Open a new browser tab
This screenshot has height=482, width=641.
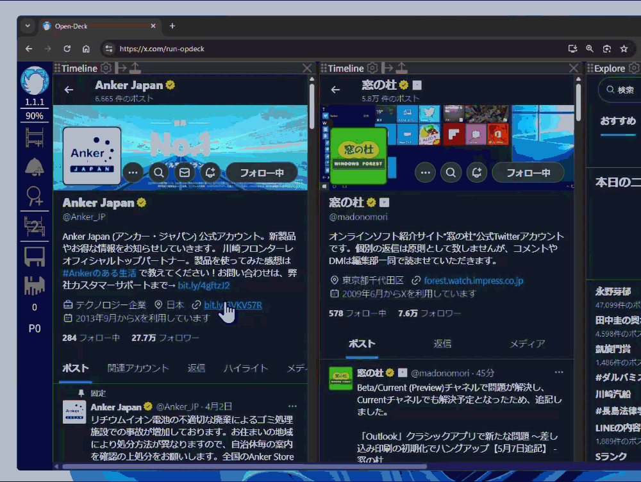coord(172,26)
